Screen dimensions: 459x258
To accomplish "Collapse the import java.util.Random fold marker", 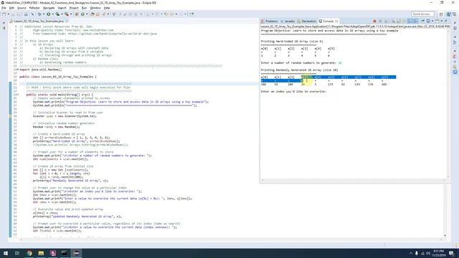I will click(x=17, y=70).
